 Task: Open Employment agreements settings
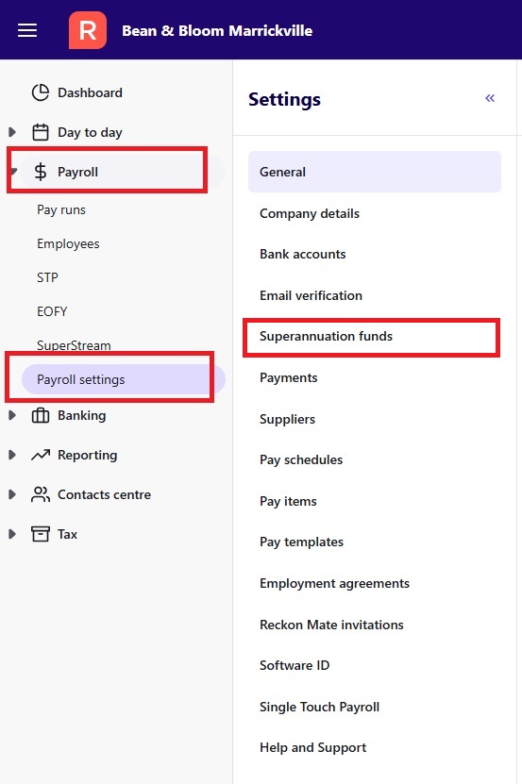point(334,583)
